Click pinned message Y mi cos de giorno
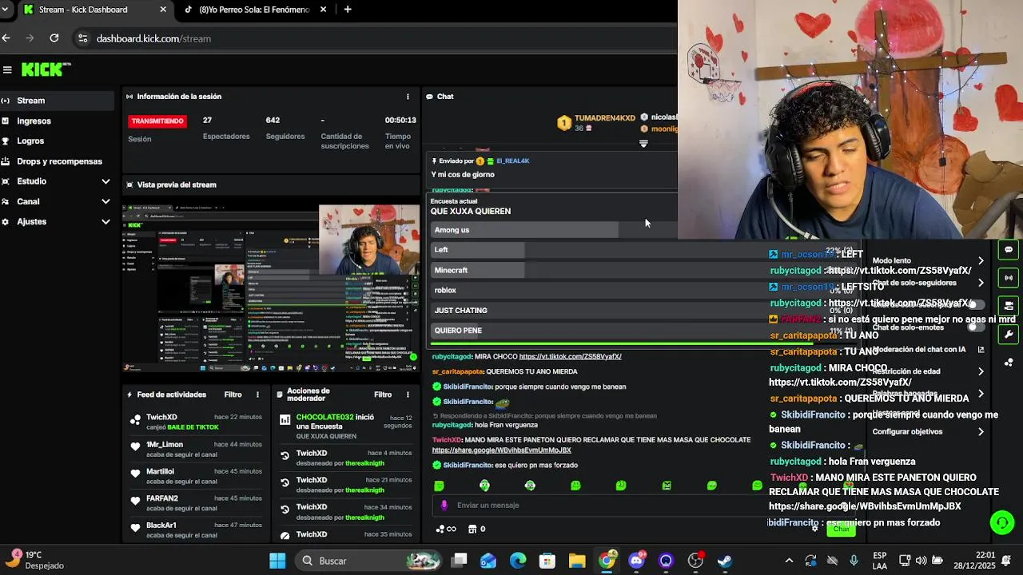1023x575 pixels. 463,175
